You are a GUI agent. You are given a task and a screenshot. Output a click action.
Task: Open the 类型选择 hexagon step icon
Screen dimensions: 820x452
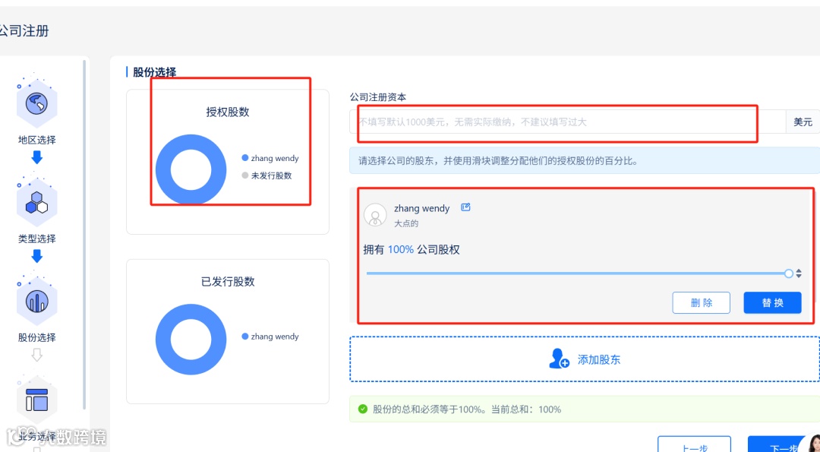[36, 201]
